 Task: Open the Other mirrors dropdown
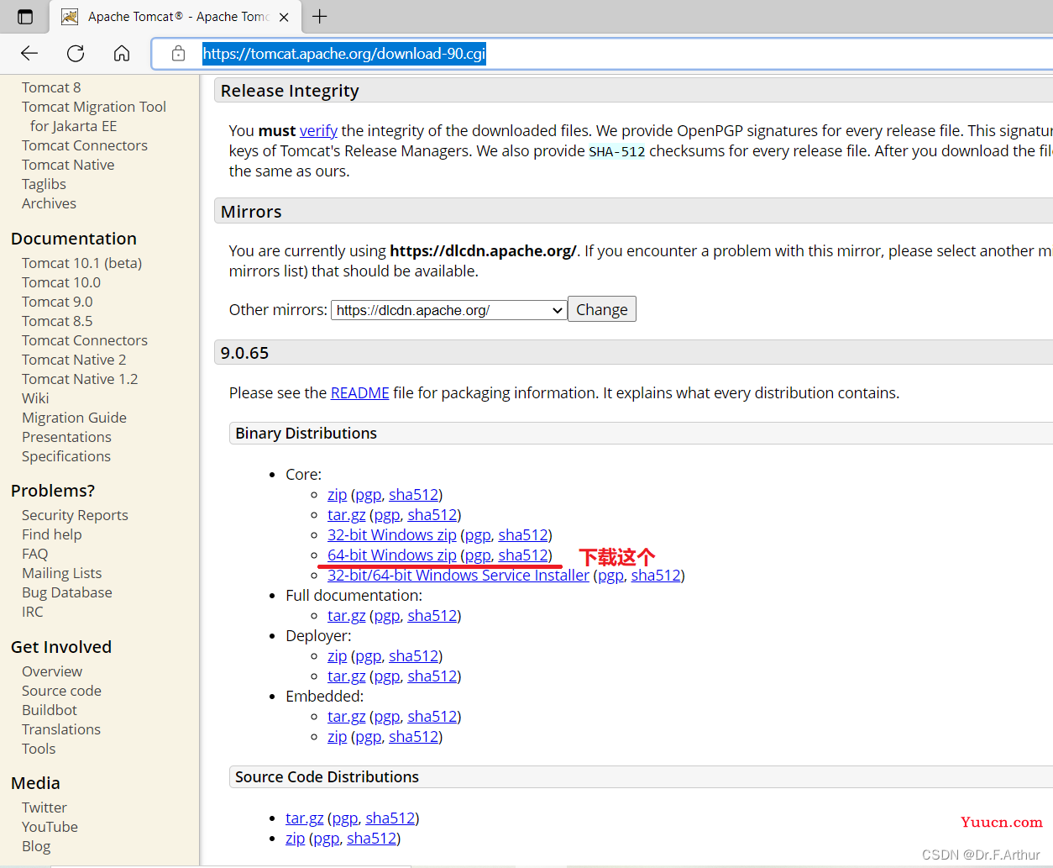pyautogui.click(x=449, y=310)
